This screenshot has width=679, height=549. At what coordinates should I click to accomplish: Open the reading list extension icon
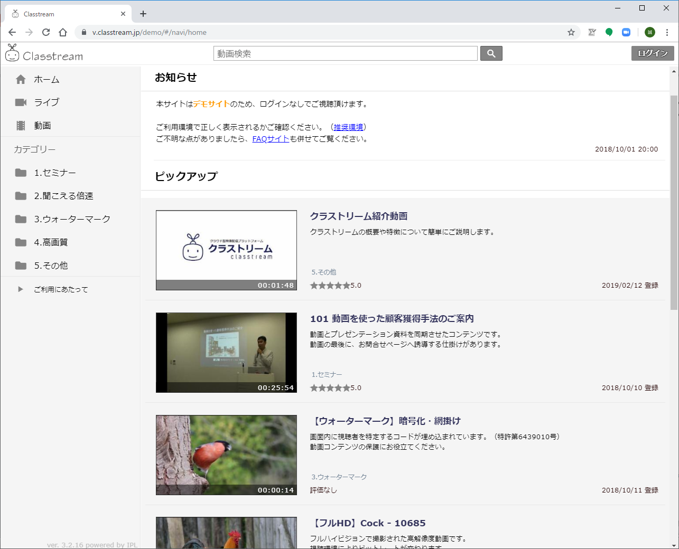point(592,32)
